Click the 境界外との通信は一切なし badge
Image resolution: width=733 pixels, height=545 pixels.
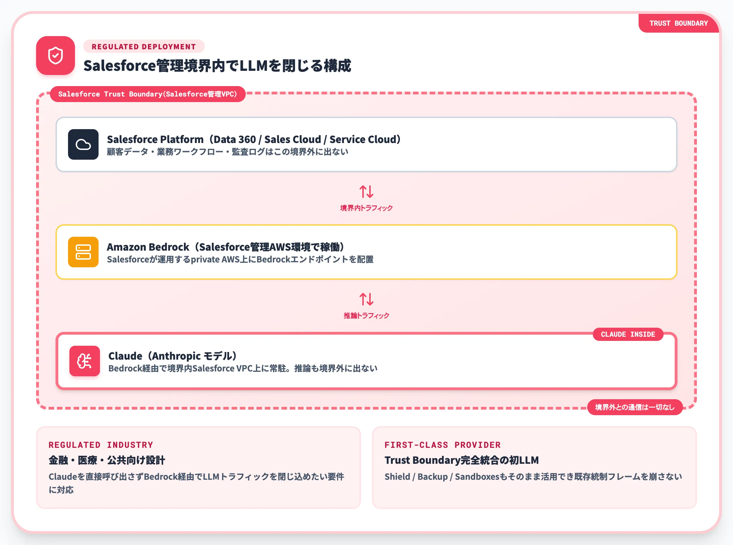click(x=635, y=407)
